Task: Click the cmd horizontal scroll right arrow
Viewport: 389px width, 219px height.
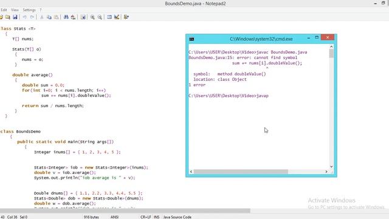Action: (326, 172)
